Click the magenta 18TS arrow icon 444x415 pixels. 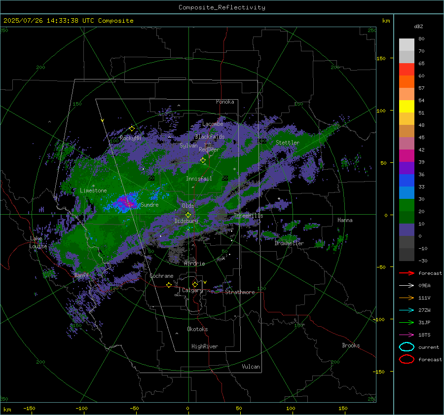tap(407, 335)
